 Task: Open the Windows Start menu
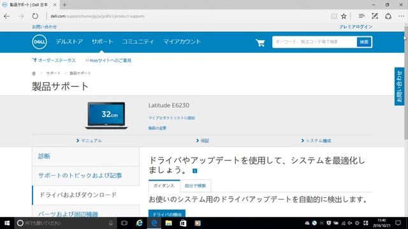click(x=7, y=223)
